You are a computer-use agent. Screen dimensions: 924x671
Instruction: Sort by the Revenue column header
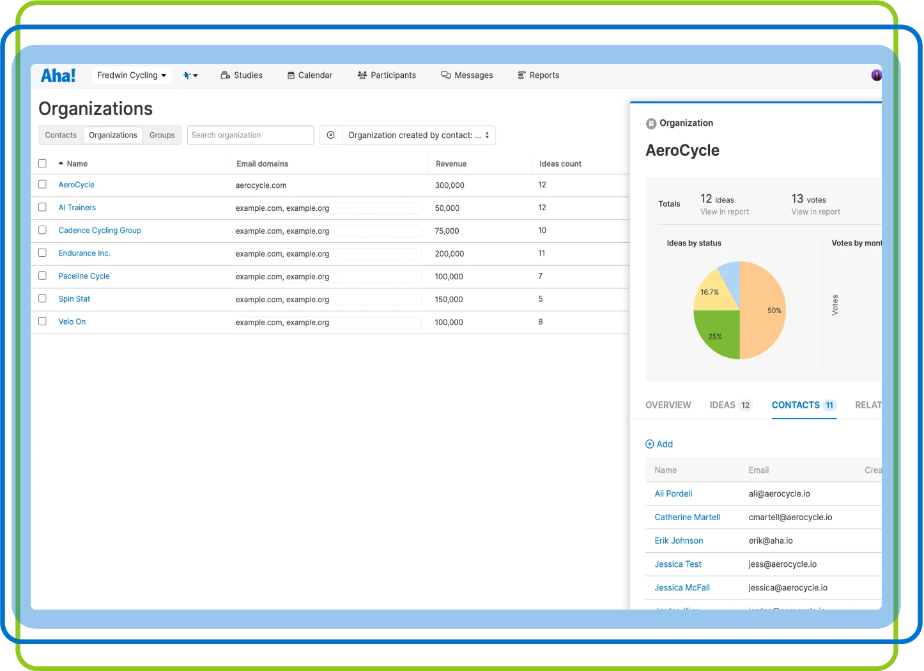451,164
